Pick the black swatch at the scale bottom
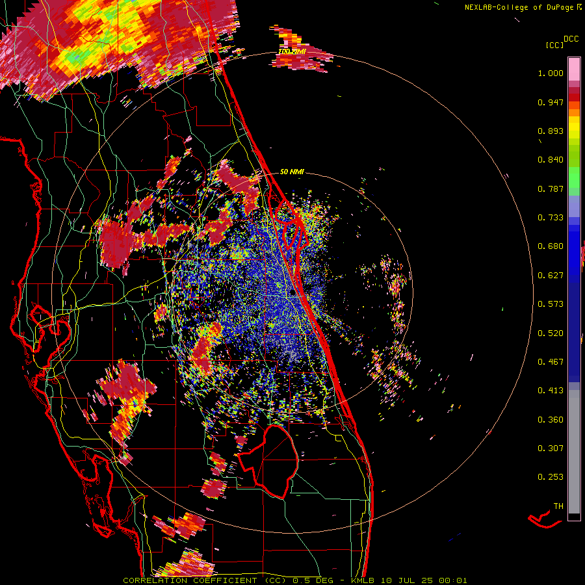This screenshot has width=585, height=585. [574, 517]
